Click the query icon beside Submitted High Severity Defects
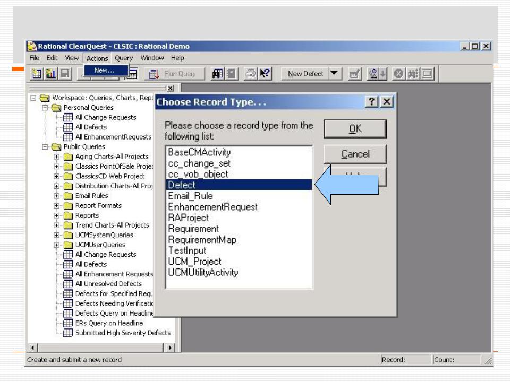Viewport: 510px width, 382px height. (67, 333)
